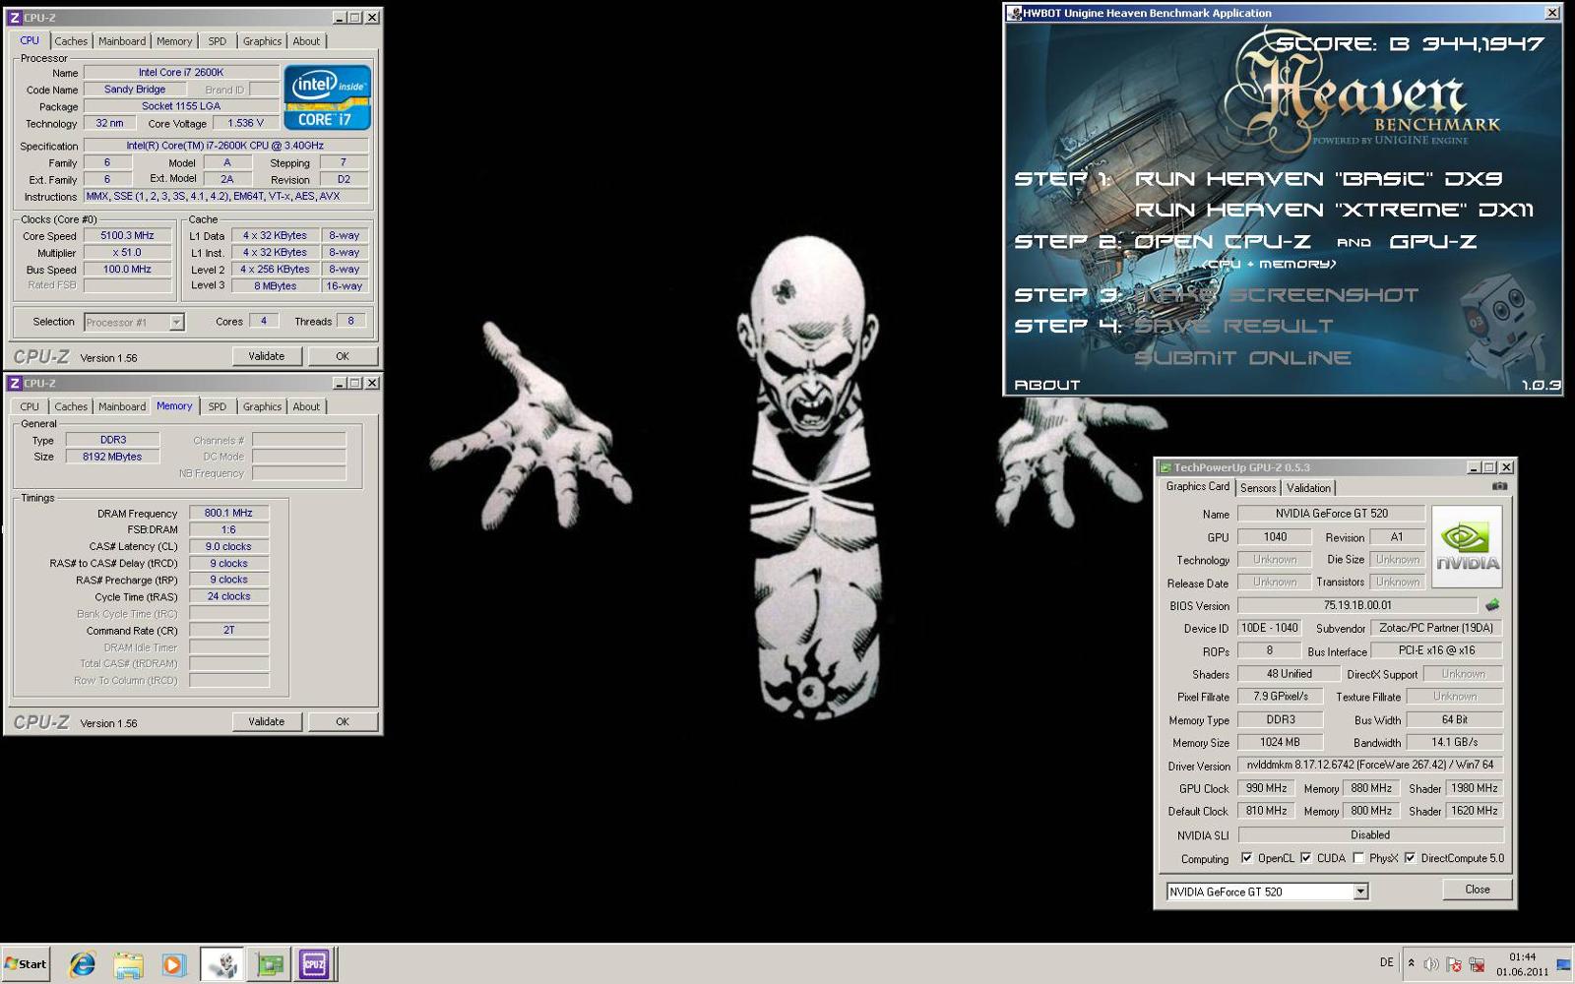Click the GPU Clock 990 MHz field
Screen dimensions: 1575x984
coord(1266,788)
